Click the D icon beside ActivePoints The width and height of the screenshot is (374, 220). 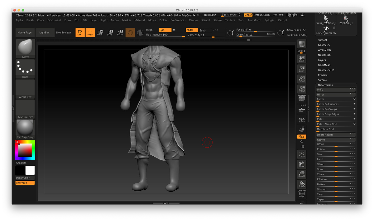(280, 32)
